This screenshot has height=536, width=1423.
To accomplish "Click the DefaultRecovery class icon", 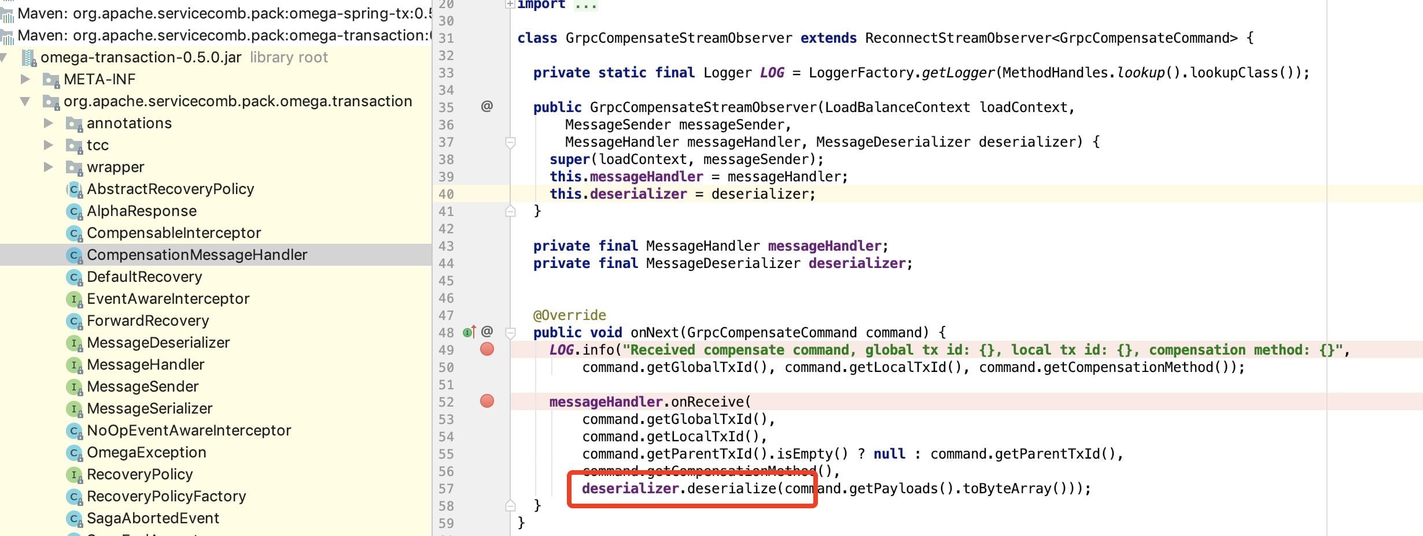I will (x=75, y=277).
